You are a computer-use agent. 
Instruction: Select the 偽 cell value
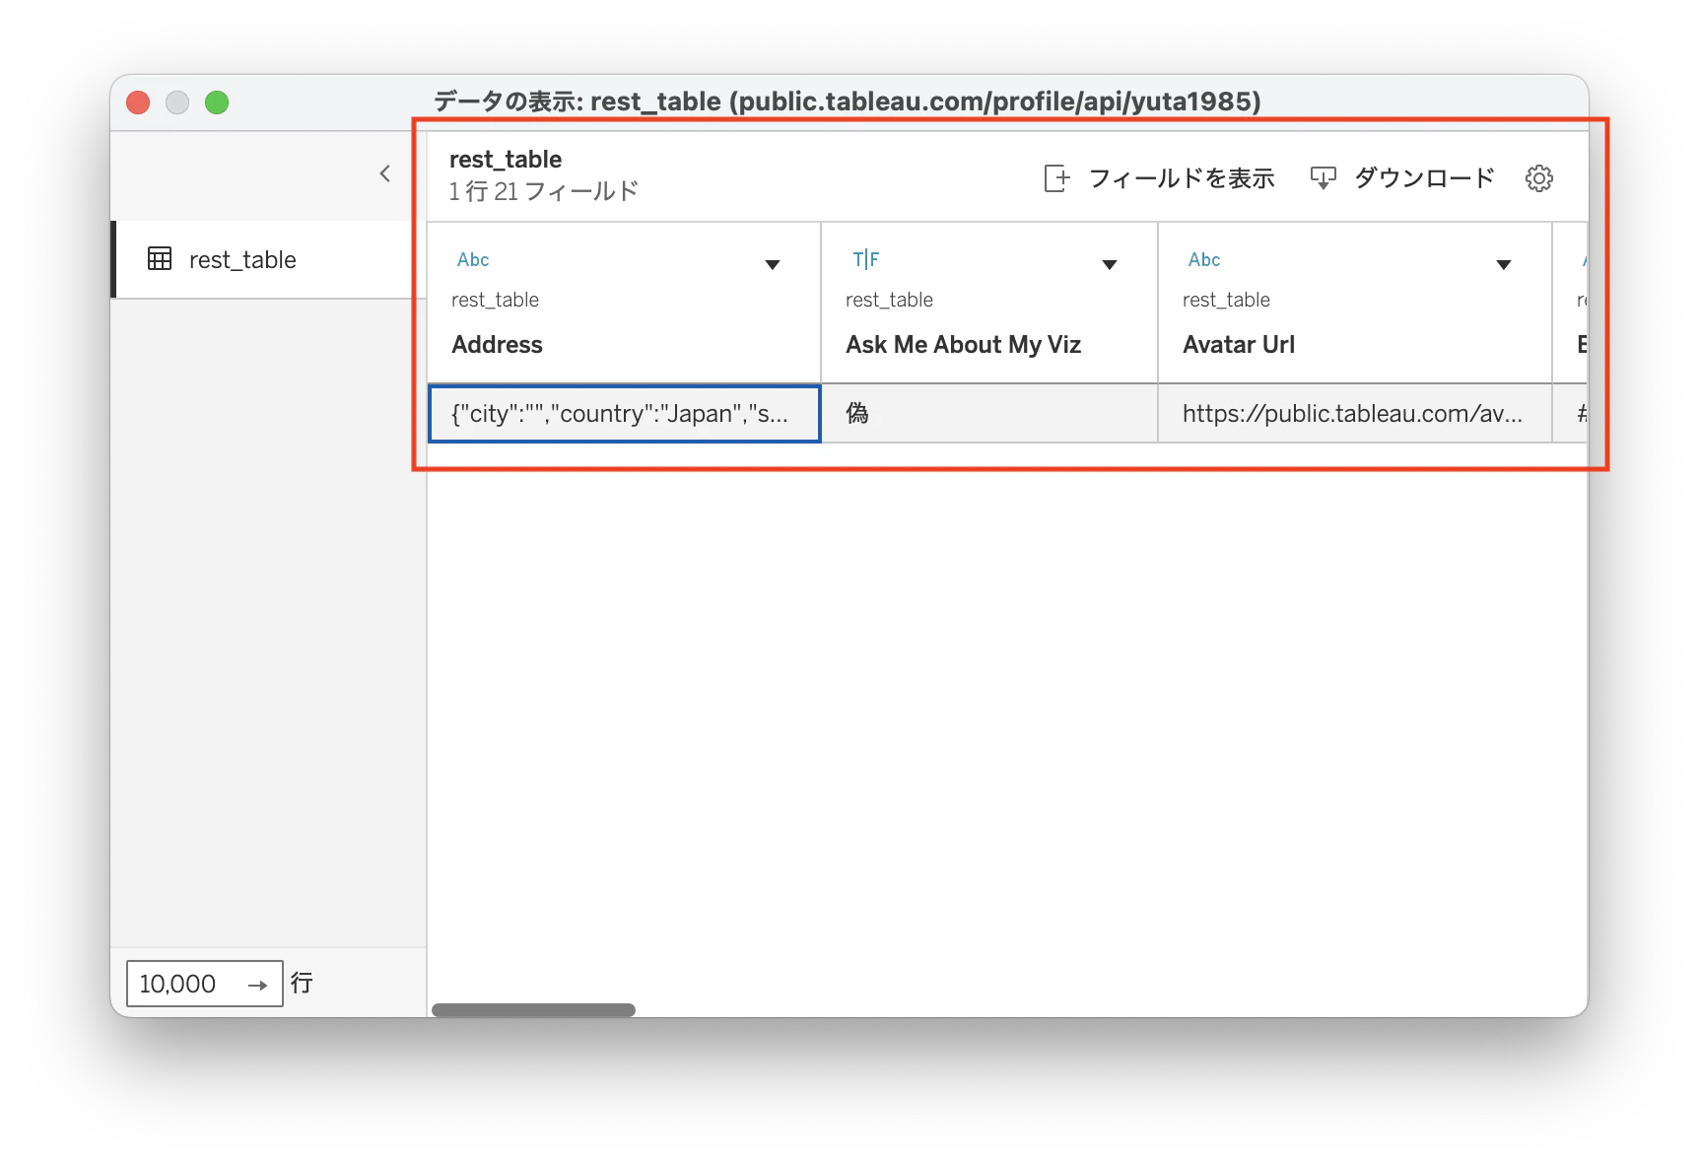(x=989, y=414)
